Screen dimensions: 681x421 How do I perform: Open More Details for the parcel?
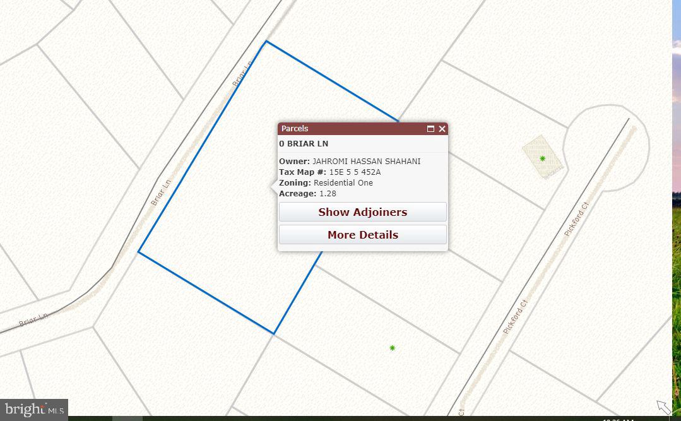pos(362,235)
